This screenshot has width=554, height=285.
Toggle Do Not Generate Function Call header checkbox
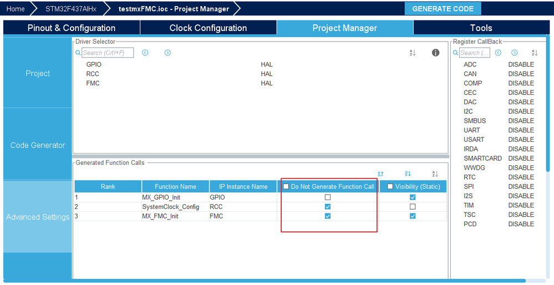click(286, 186)
